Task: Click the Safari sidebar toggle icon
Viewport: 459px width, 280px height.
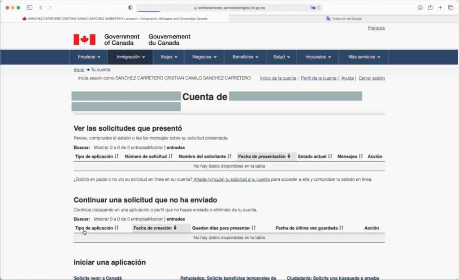Action: click(x=30, y=8)
